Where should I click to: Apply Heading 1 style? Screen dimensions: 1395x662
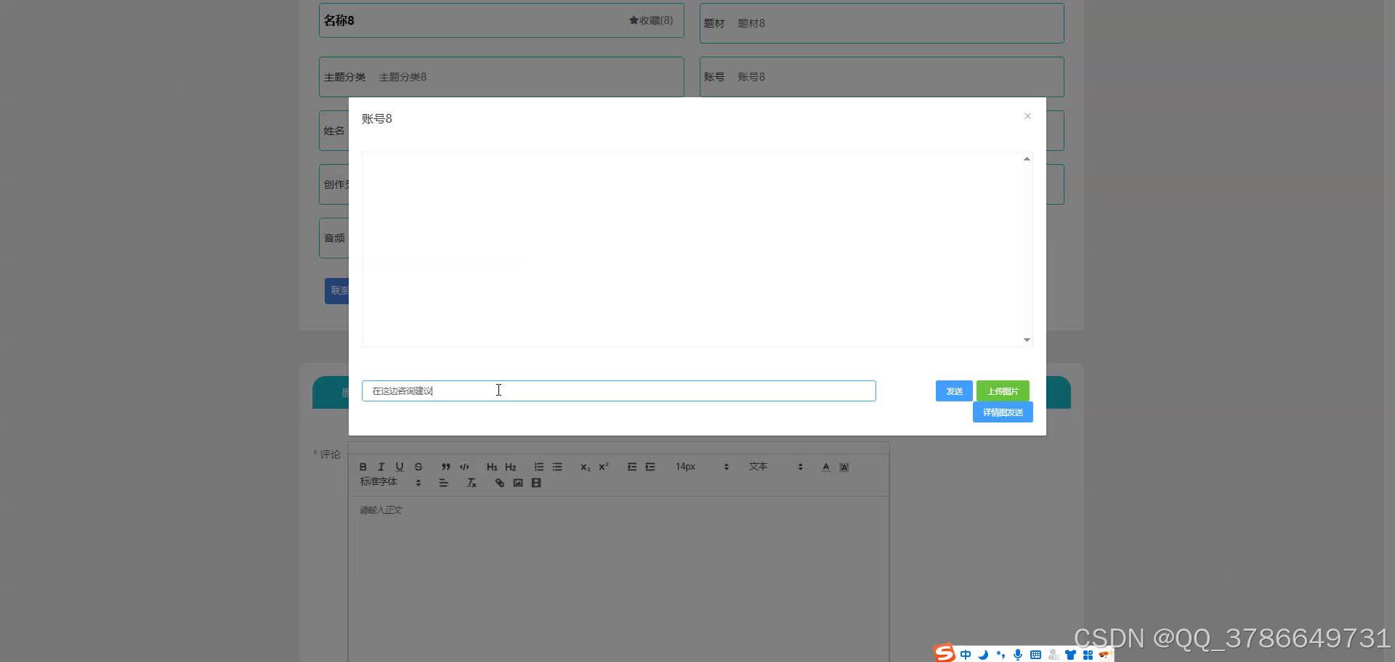492,467
